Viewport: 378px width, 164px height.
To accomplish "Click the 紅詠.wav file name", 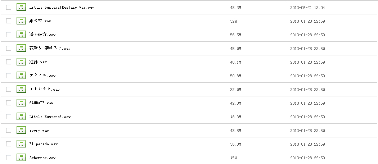I will [x=38, y=62].
